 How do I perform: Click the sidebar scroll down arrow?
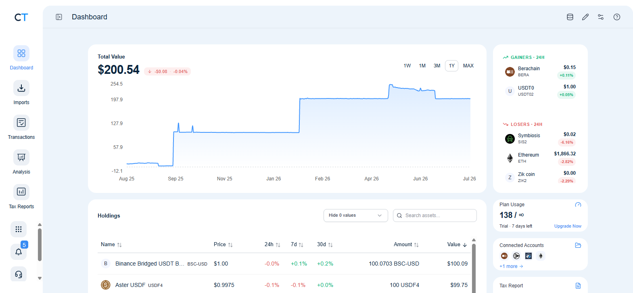40,278
